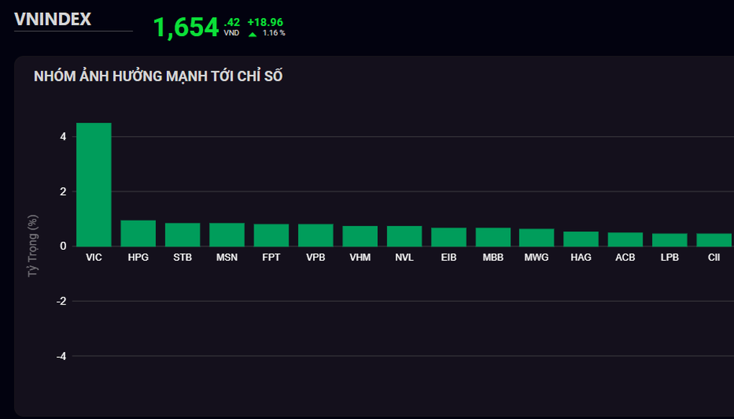Select the LPB bar
The height and width of the screenshot is (419, 734).
[x=669, y=240]
